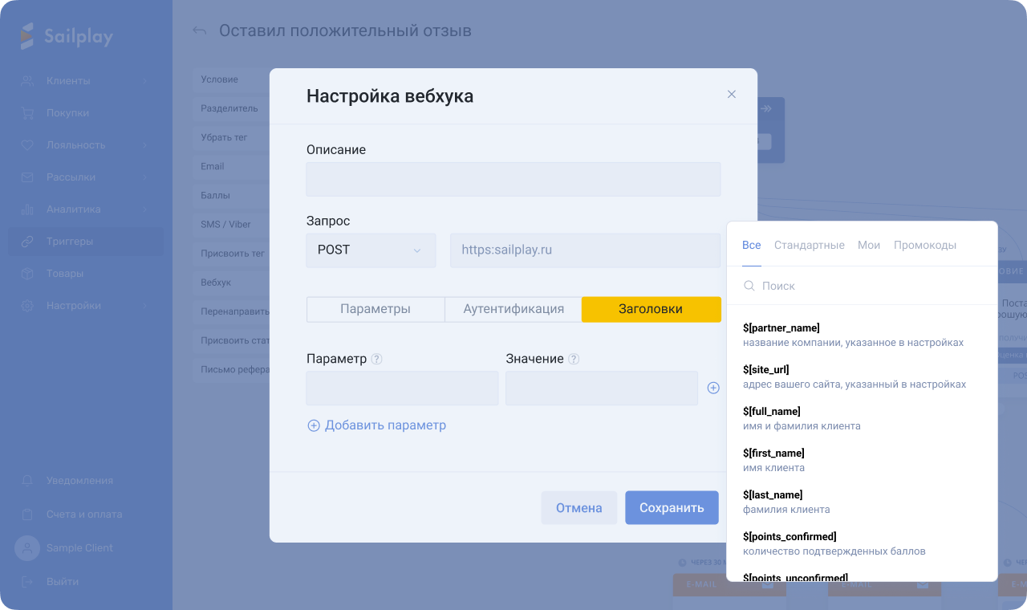Screen dimensions: 1027x610
Task: Switch to the Параметры tab
Action: (375, 309)
